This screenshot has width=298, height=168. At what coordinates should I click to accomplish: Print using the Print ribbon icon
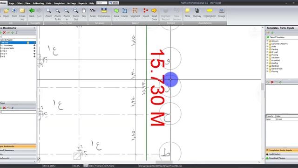click(x=14, y=13)
